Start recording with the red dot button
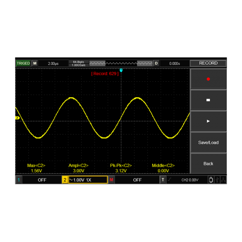The width and height of the screenshot is (242, 242). pos(209,79)
